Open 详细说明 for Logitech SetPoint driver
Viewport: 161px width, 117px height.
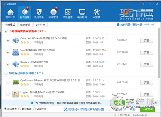(38, 96)
